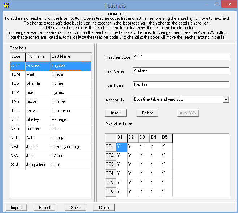This screenshot has width=238, height=213.
Task: Select the Jeff Wilson row
Action: coord(51,156)
